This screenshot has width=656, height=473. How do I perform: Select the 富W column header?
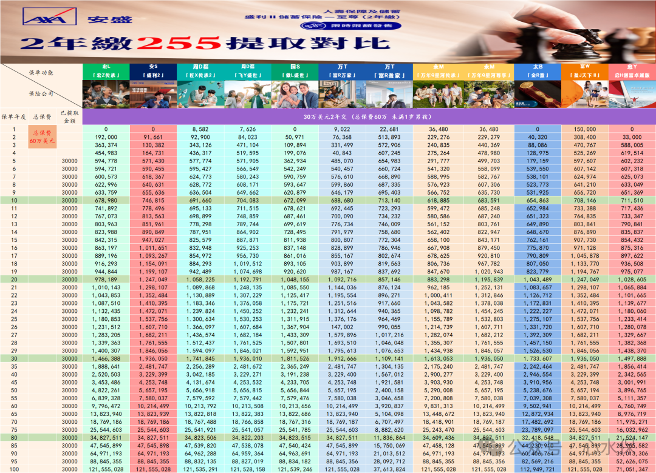tap(585, 67)
